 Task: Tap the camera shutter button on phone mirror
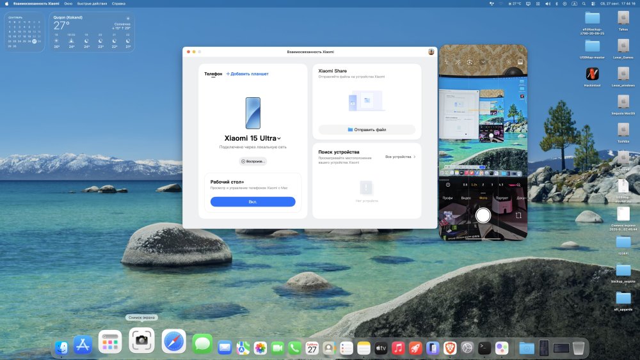[x=483, y=215]
